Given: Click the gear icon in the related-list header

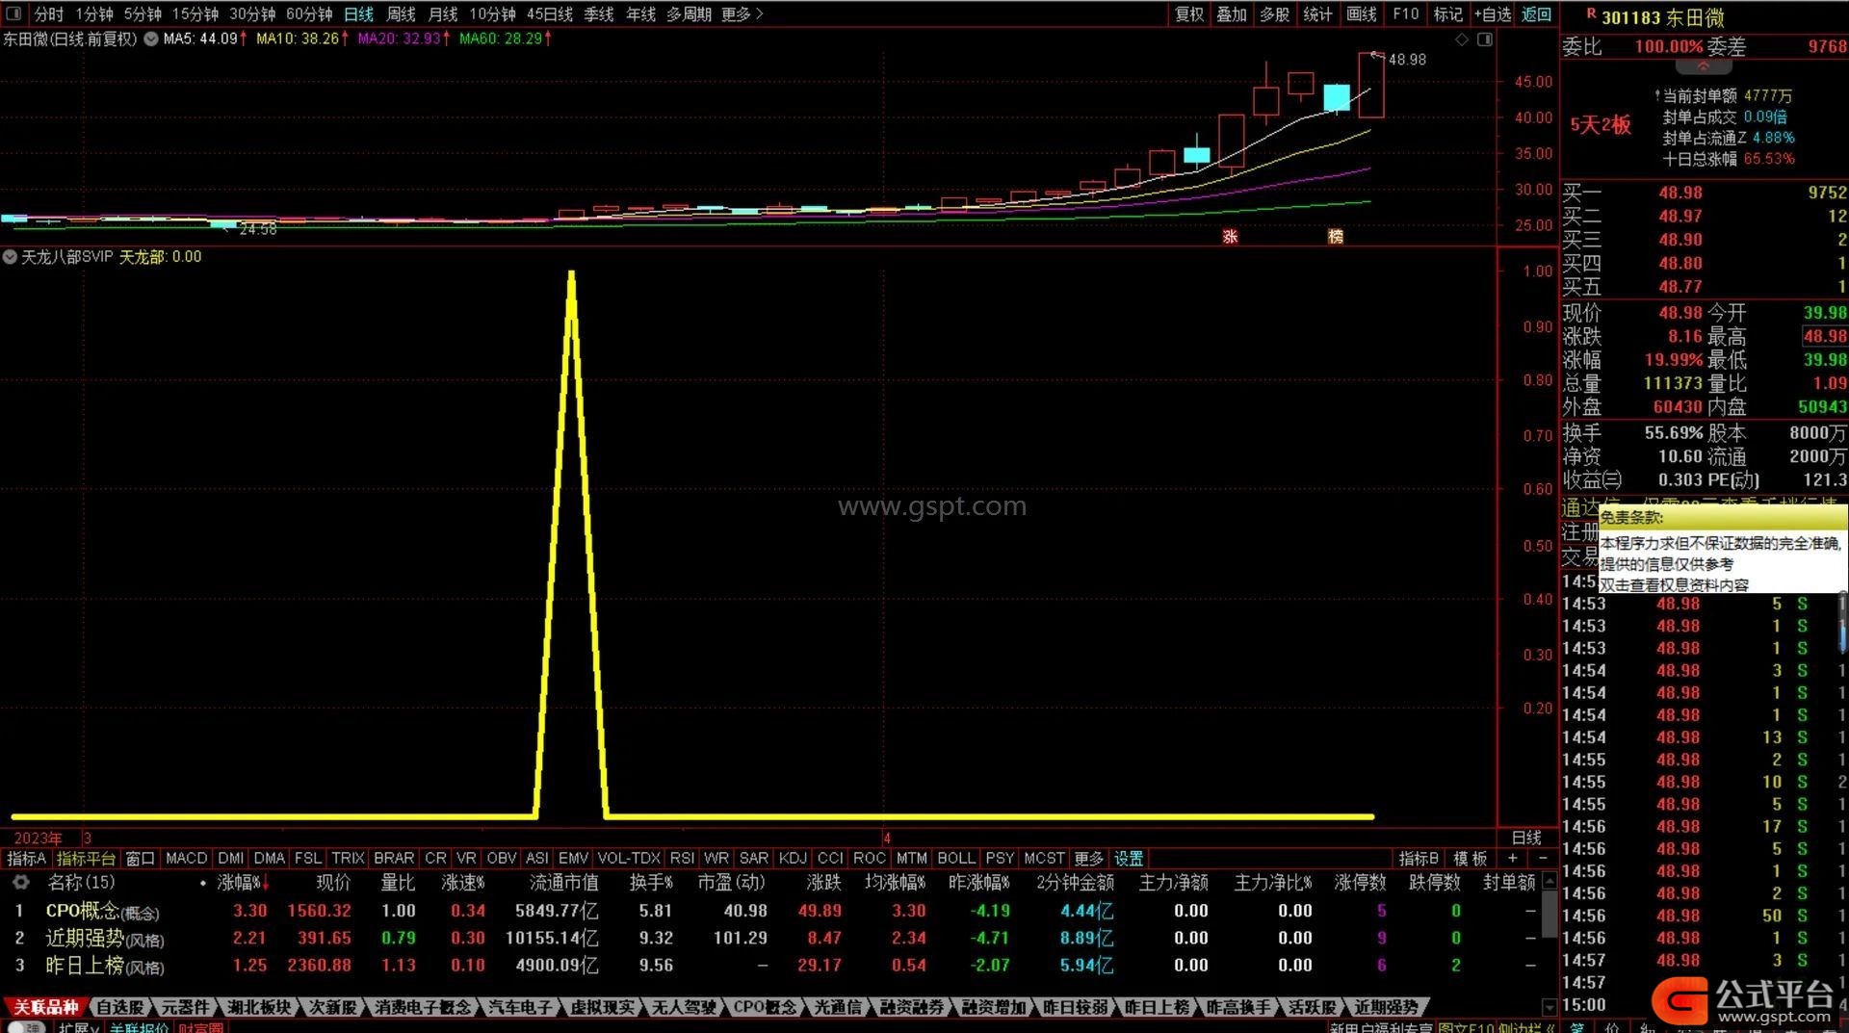Looking at the screenshot, I should point(20,882).
